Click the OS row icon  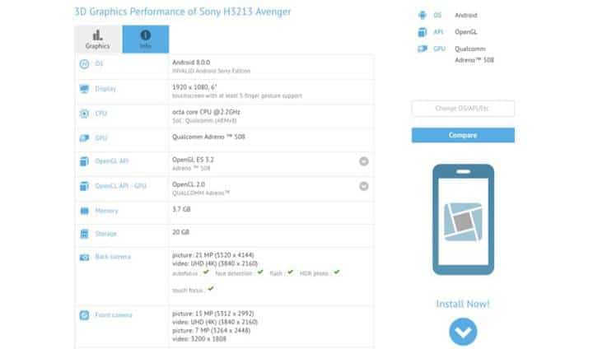coord(84,64)
